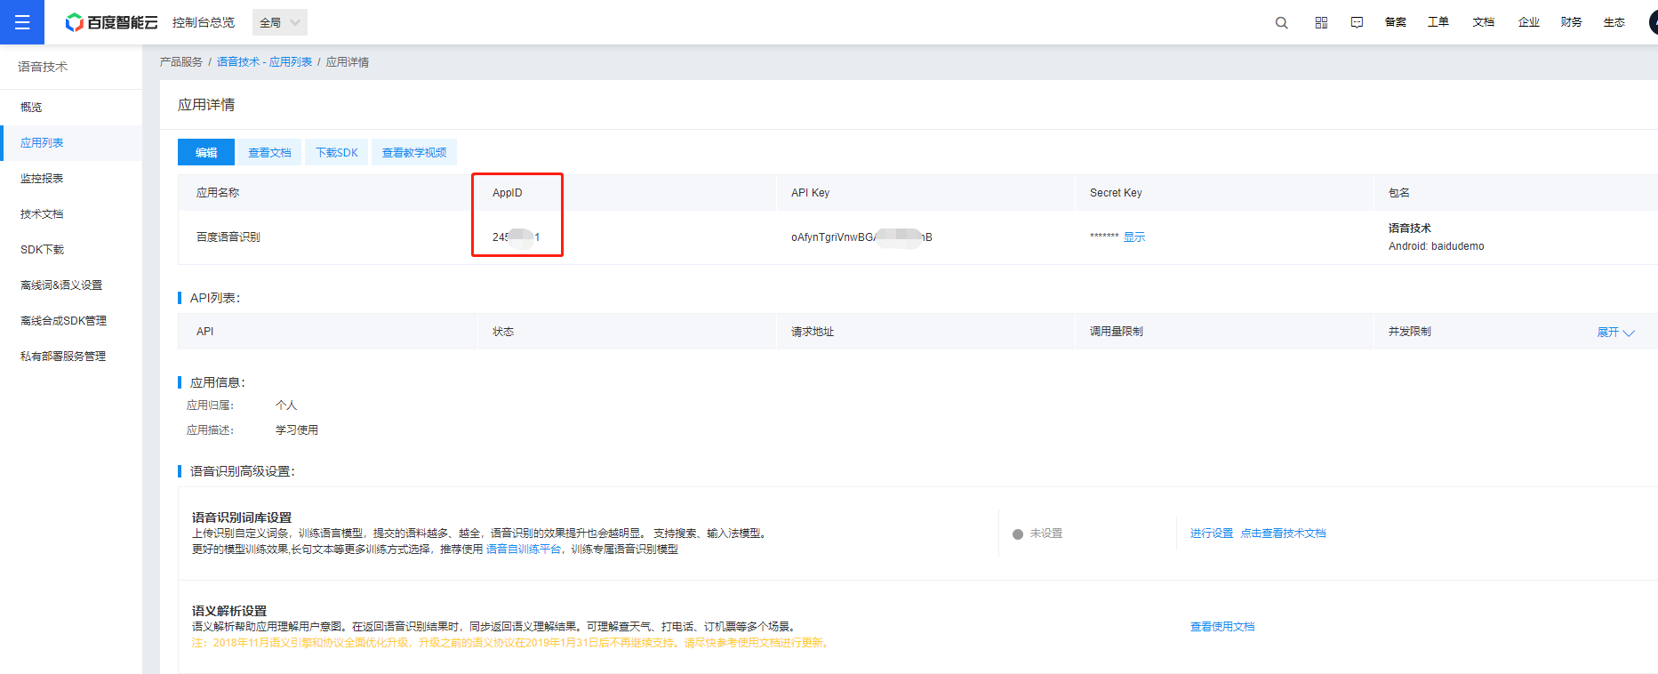Click the Baidu AI Cloud logo
The height and width of the screenshot is (674, 1658).
[111, 22]
